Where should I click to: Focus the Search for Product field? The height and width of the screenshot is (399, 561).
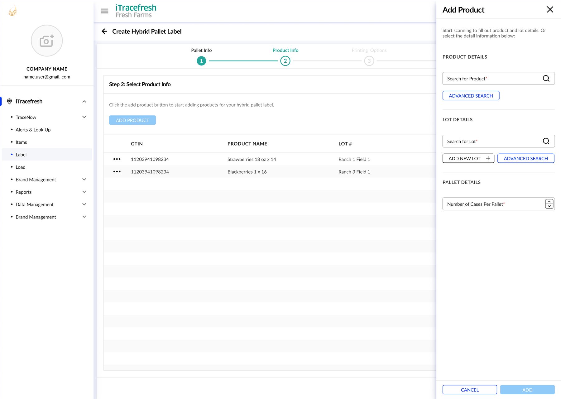(x=499, y=79)
